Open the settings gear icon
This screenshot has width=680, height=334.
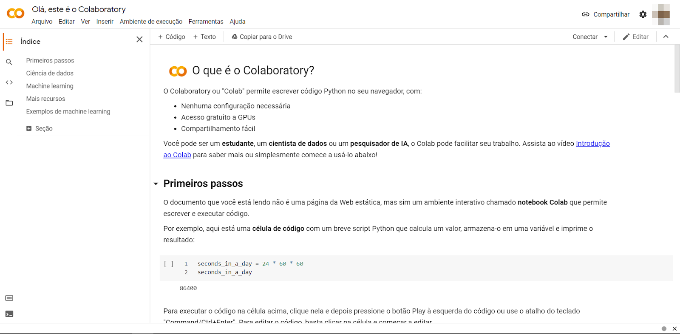(x=643, y=14)
